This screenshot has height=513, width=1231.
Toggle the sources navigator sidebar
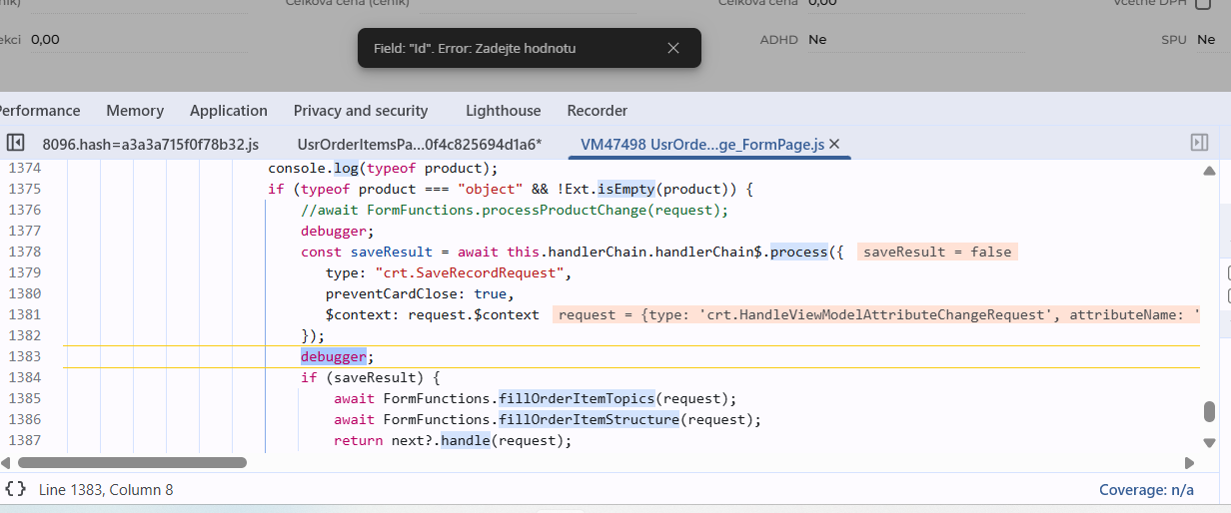[x=15, y=143]
